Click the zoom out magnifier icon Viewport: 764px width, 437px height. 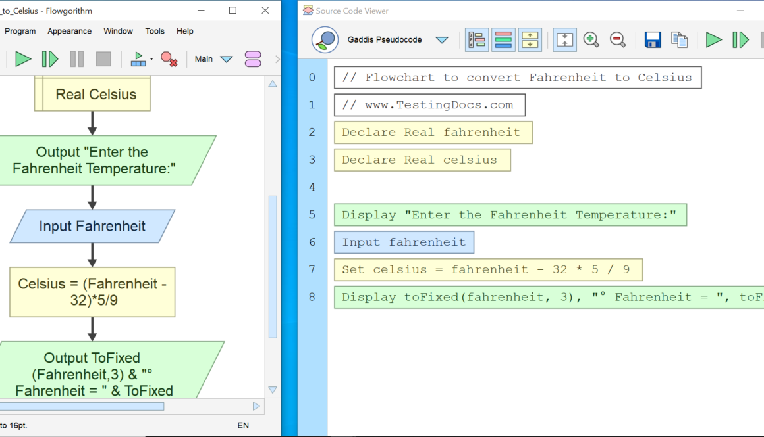click(617, 40)
